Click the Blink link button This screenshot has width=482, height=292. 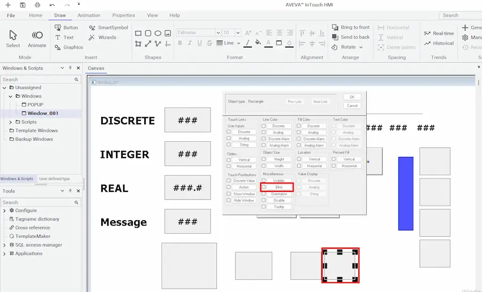tap(279, 187)
